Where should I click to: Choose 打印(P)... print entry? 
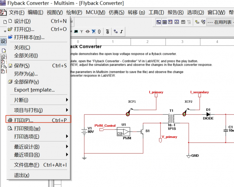(38, 120)
